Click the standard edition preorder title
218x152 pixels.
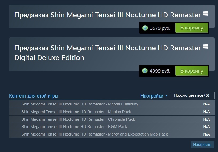[107, 15]
